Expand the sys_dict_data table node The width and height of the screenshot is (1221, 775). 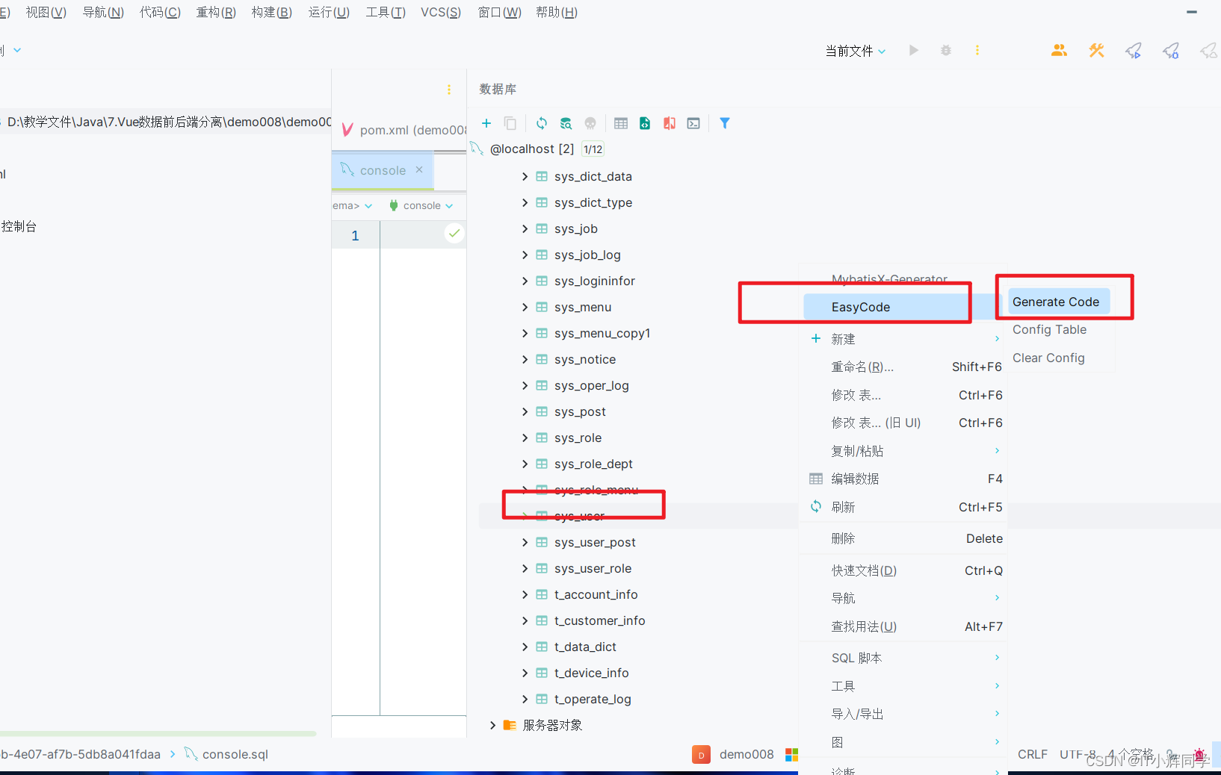click(525, 176)
